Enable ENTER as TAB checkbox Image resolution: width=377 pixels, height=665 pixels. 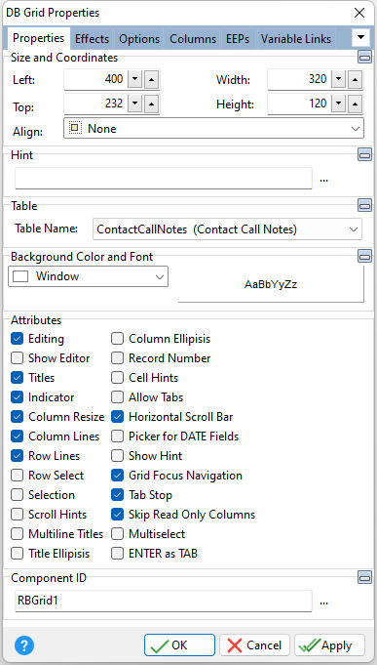[117, 554]
